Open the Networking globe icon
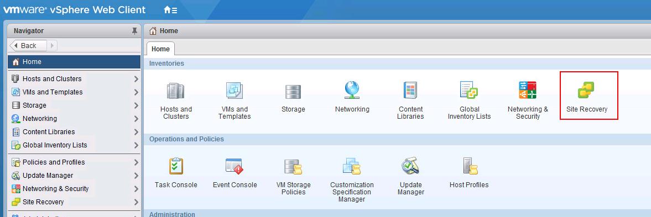 352,91
